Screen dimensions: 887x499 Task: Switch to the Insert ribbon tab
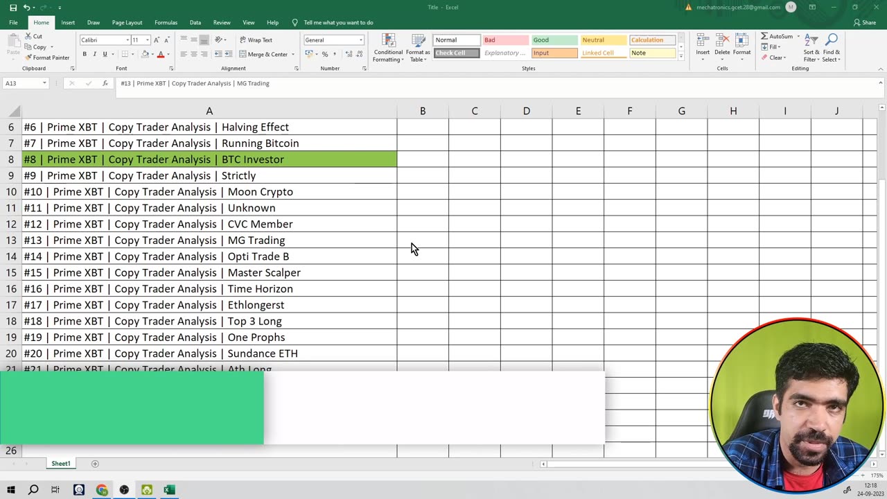coord(68,22)
